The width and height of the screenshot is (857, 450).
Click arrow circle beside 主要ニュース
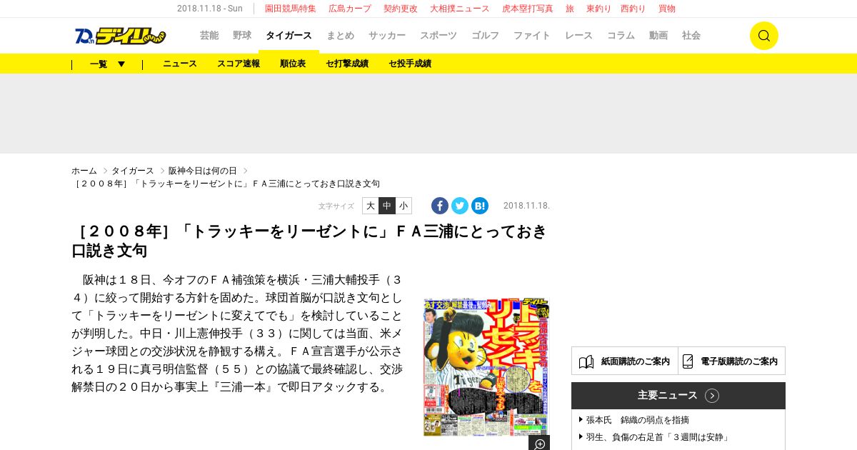(712, 396)
